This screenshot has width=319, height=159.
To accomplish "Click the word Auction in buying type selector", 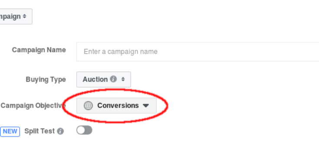I will [x=95, y=79].
